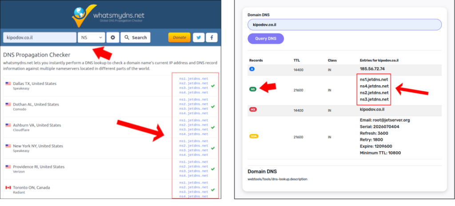Click the Comodo provider label
Viewport: 455px width, 206px height.
pos(20,109)
